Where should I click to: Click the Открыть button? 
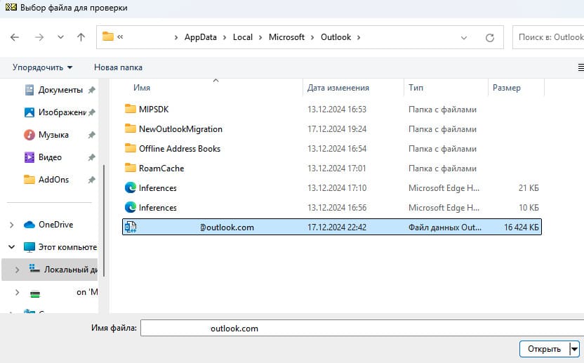point(543,349)
